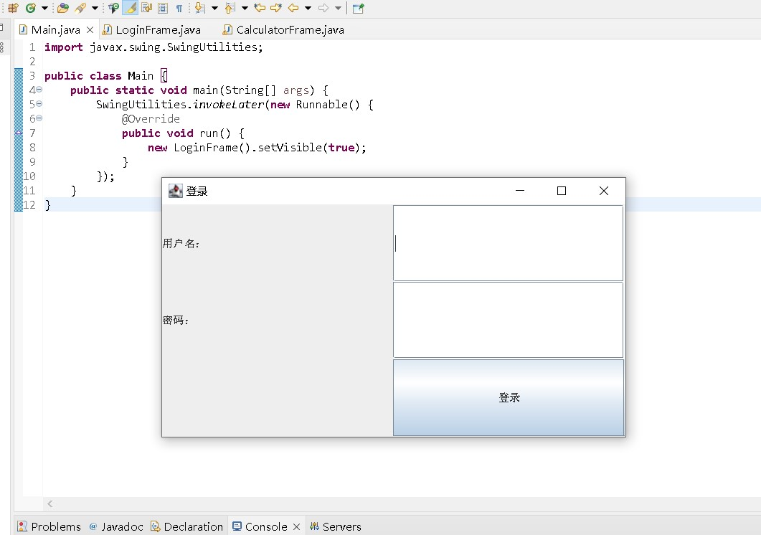Open the Back history dropdown arrow
Viewport: 761px width, 535px height.
(x=308, y=8)
